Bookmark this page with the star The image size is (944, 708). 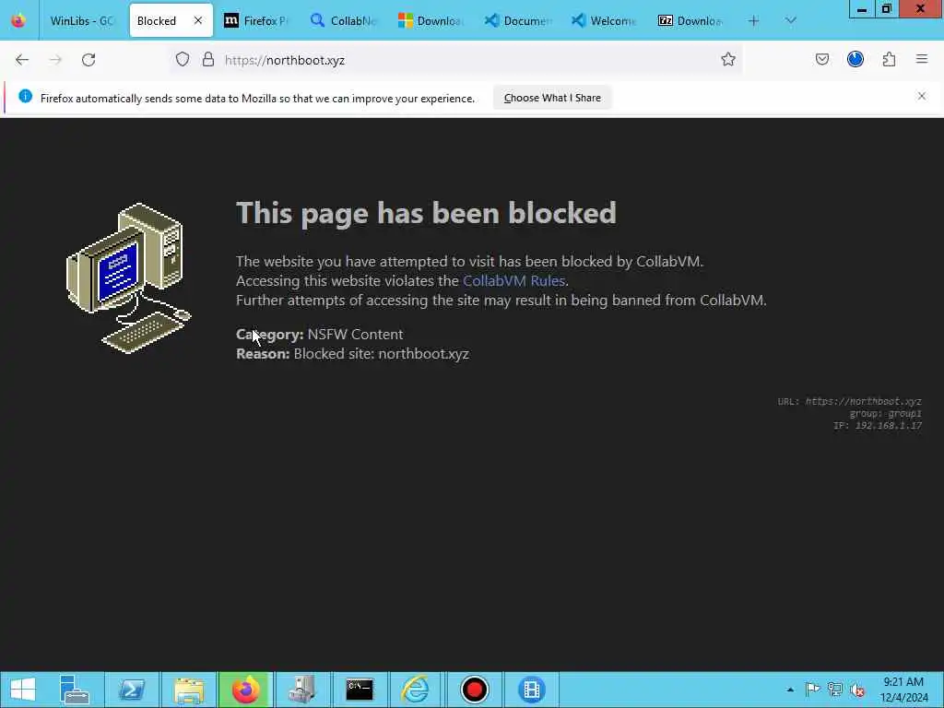pos(728,59)
